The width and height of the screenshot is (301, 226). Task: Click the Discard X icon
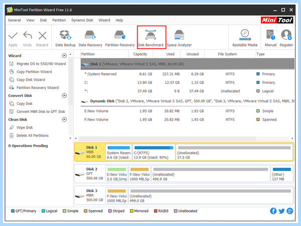tap(42, 35)
